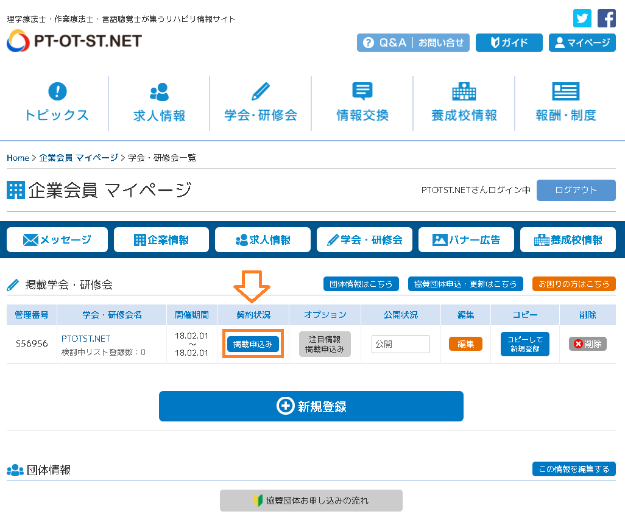The image size is (625, 528).
Task: Open the Twitter icon link
Action: coord(582,18)
